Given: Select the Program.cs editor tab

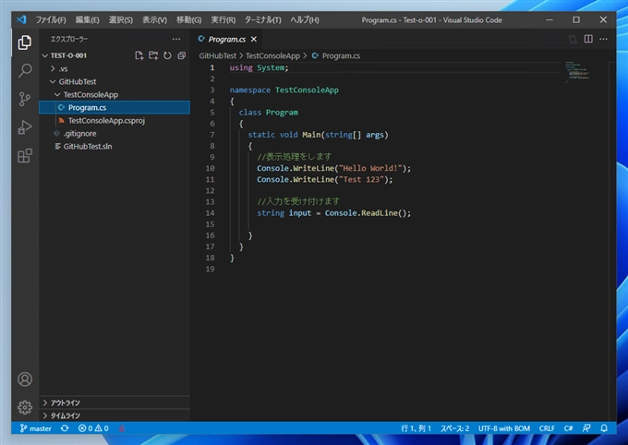Looking at the screenshot, I should click(226, 40).
